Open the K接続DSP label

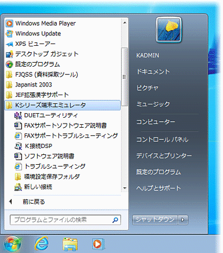[39, 146]
